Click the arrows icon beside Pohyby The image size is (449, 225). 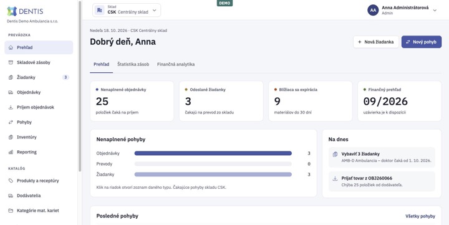[11, 122]
